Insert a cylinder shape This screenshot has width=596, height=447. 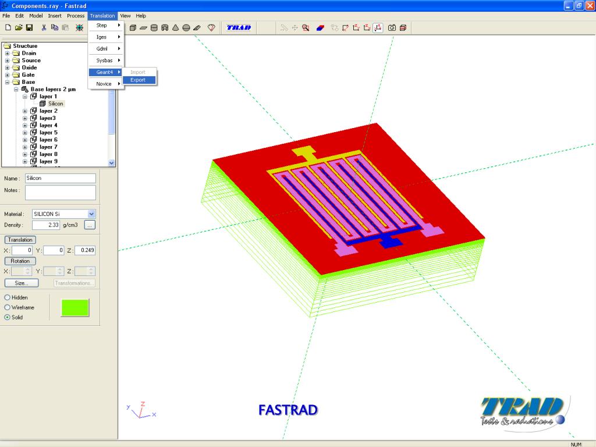click(x=154, y=27)
